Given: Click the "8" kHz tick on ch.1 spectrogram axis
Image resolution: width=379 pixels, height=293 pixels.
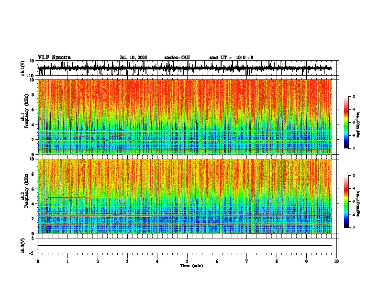Looking at the screenshot, I should [33, 95].
